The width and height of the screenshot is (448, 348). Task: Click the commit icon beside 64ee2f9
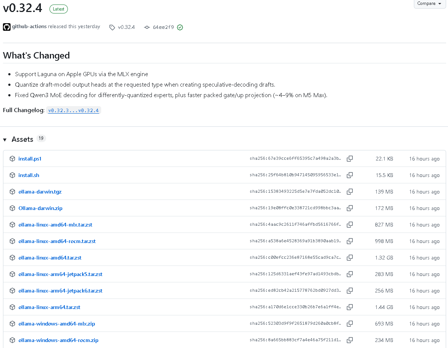click(147, 27)
